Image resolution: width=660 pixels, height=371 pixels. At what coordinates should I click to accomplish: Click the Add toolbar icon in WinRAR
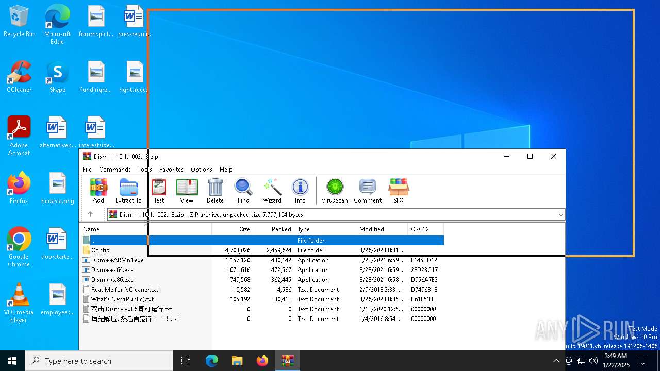point(98,191)
